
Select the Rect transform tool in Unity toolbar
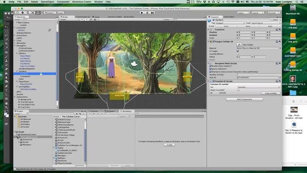[x=38, y=13]
